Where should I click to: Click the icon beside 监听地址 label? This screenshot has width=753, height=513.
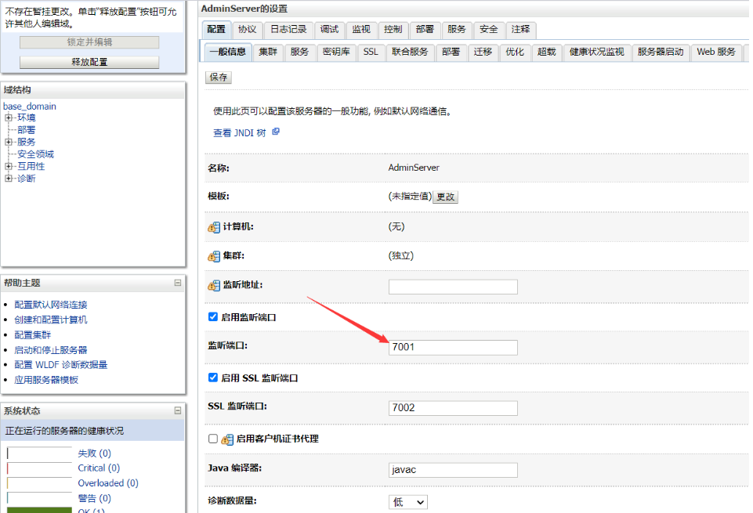click(214, 286)
